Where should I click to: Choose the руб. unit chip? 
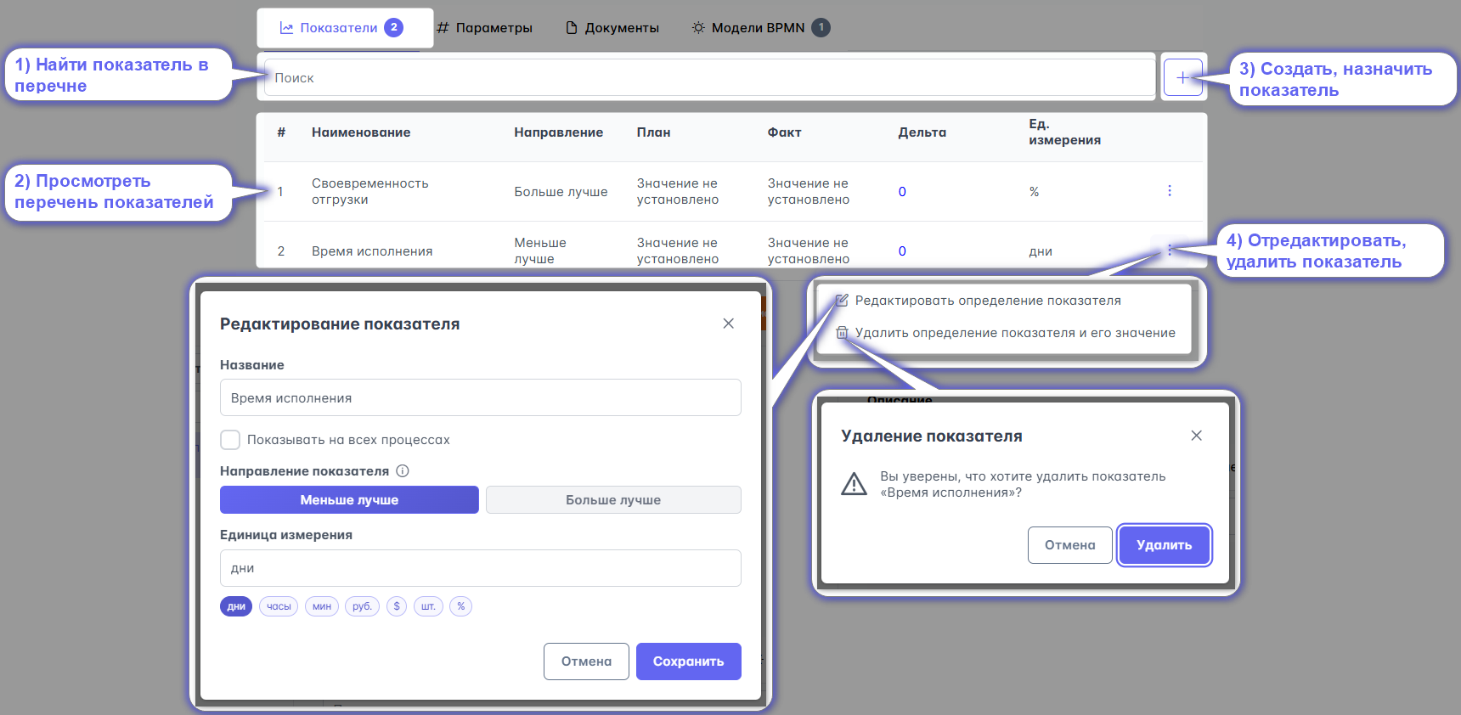tap(362, 606)
